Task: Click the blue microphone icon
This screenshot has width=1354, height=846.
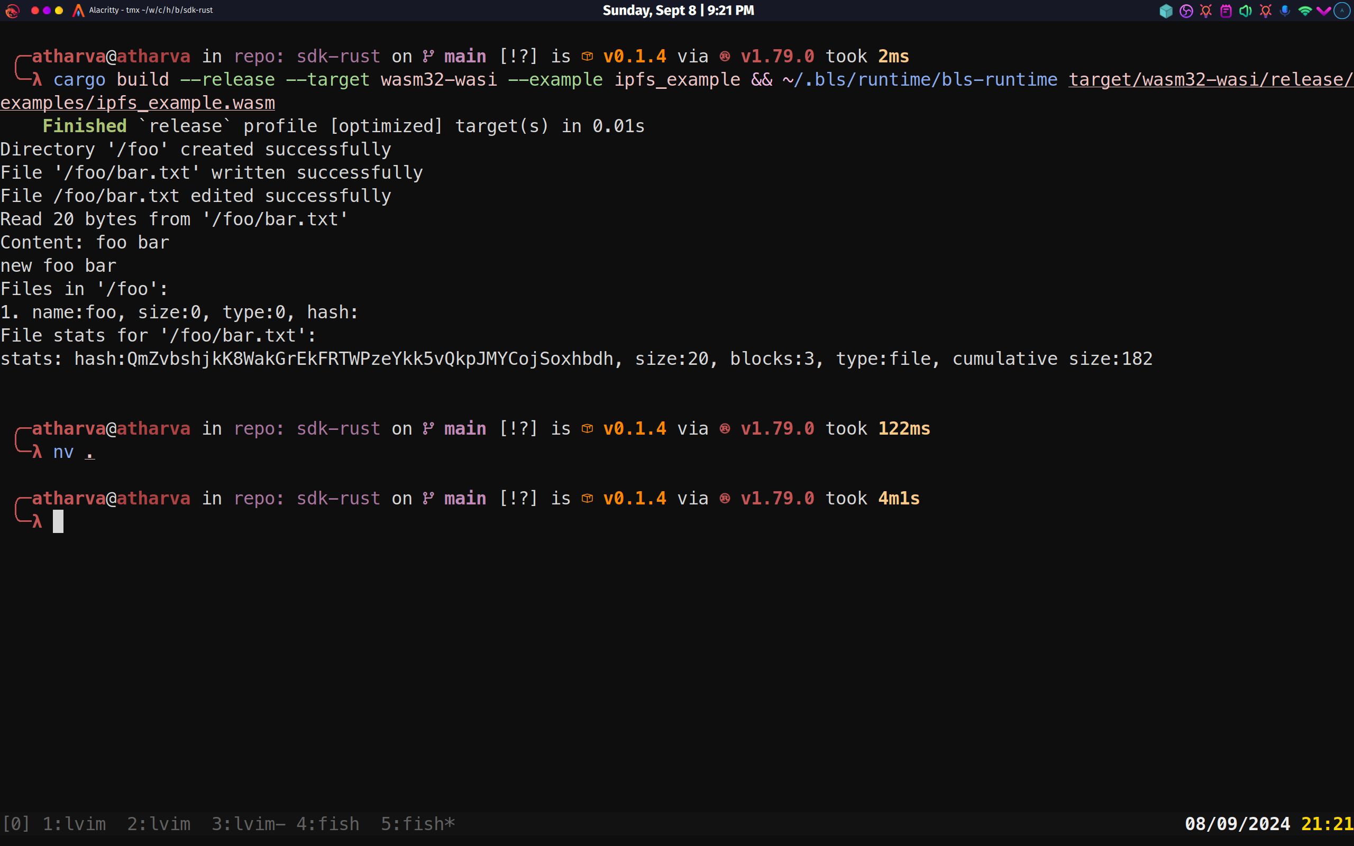Action: (x=1285, y=11)
